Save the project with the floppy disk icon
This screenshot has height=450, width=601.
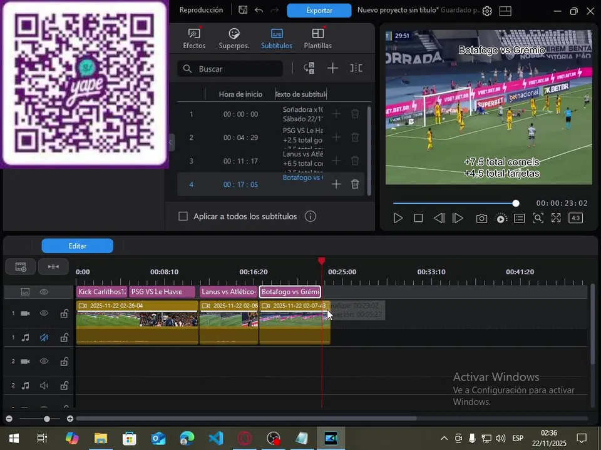tap(243, 10)
